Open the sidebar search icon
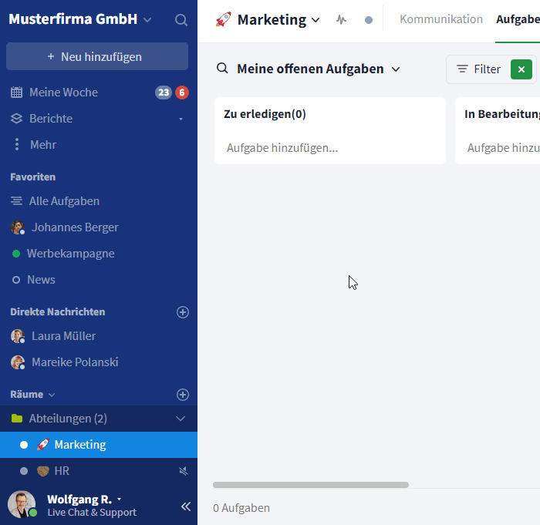The width and height of the screenshot is (540, 525). [181, 20]
